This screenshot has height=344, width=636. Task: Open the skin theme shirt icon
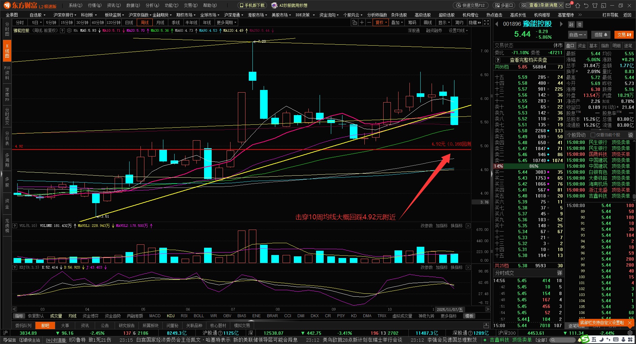pos(595,5)
